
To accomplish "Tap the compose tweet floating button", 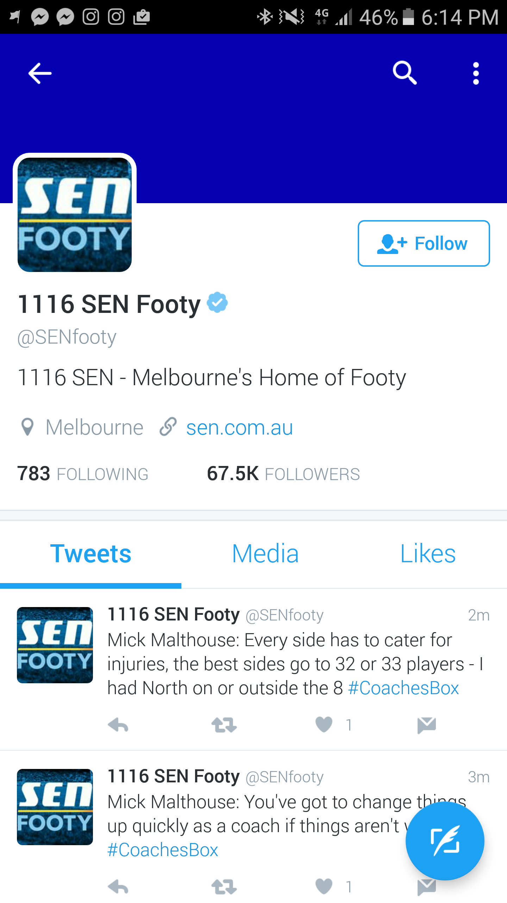I will tap(445, 841).
